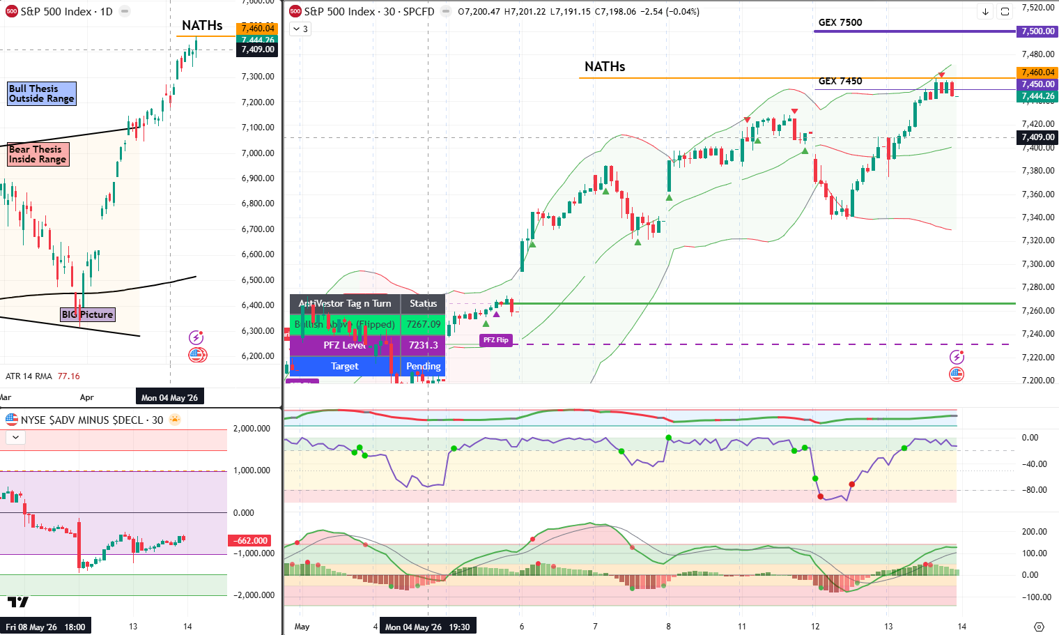This screenshot has height=635, width=1059.
Task: Expand the legend chevron in the NYSE $ADV pane
Action: [x=15, y=437]
